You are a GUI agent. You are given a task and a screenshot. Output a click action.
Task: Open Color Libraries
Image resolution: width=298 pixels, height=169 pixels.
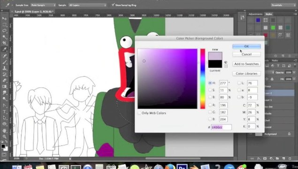coord(246,74)
